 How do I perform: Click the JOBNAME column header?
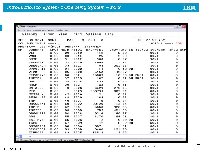[x=36, y=50]
